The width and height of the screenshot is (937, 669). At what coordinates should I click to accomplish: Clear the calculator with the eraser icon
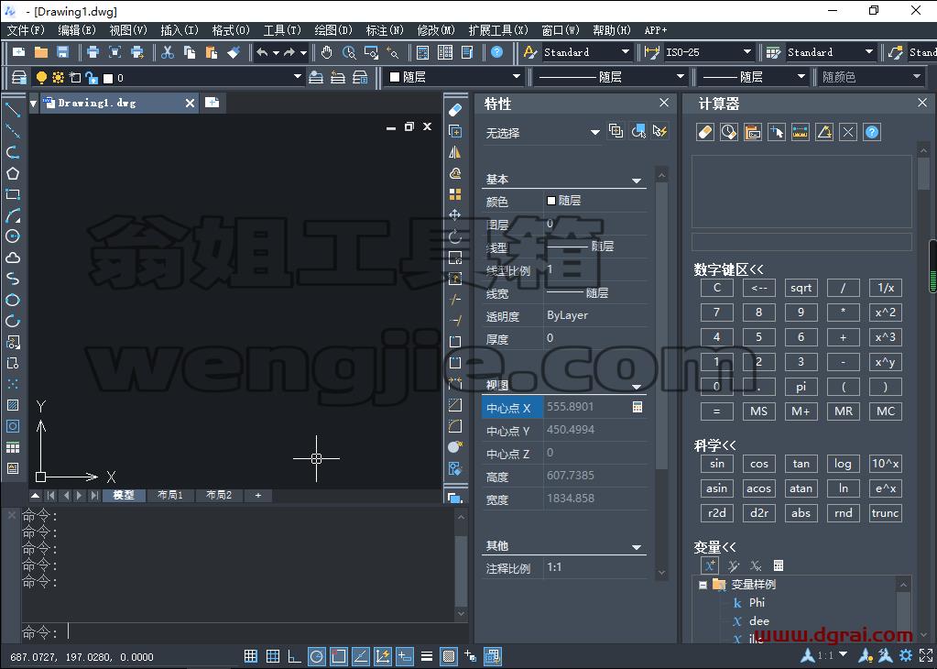705,132
